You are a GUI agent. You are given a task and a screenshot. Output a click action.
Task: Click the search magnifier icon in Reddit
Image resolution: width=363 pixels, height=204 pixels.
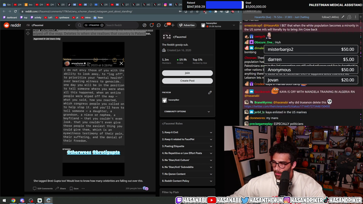(x=79, y=25)
